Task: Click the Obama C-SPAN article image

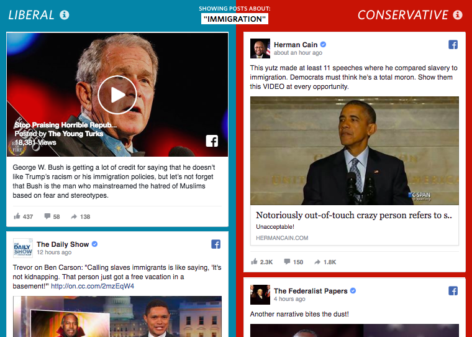Action: 355,150
